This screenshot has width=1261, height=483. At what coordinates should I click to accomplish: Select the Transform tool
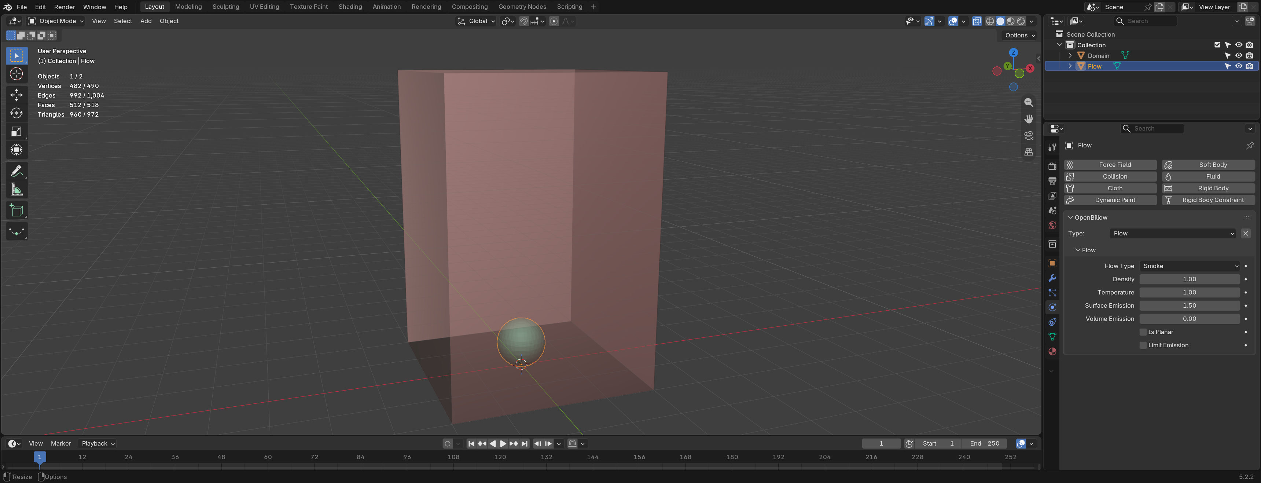pos(16,150)
